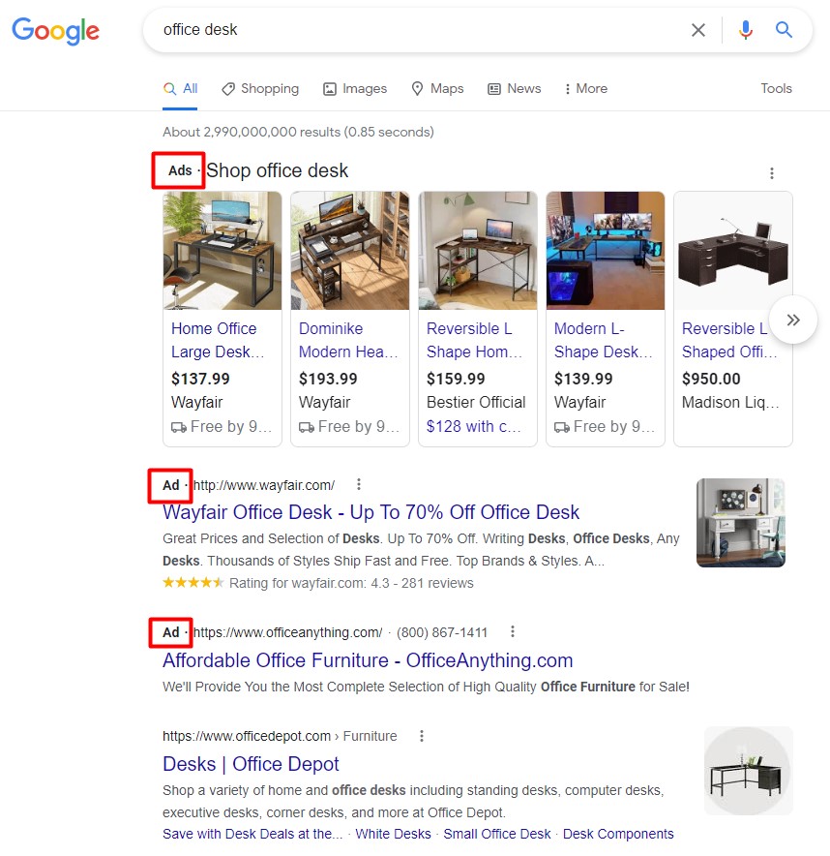Viewport: 830px width, 856px height.
Task: Expand the More menu
Action: point(585,88)
